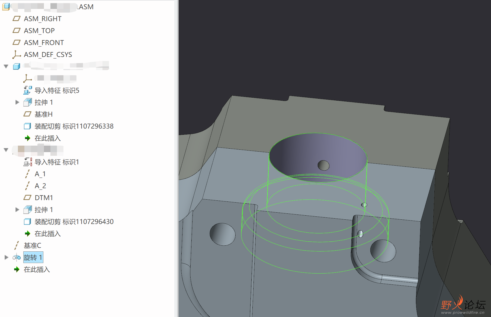Select the ASM_DEF_CSYS coordinate system icon
This screenshot has width=491, height=317.
[17, 54]
